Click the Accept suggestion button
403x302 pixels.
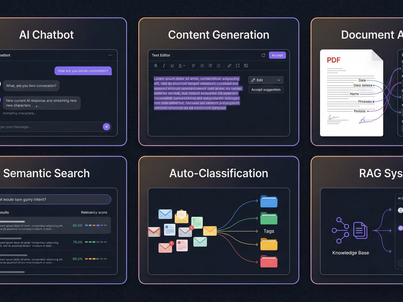click(x=266, y=90)
